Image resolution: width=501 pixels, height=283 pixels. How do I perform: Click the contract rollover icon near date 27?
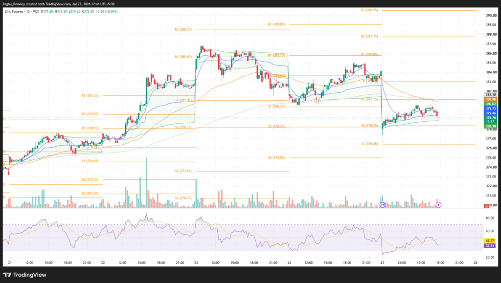click(x=382, y=205)
